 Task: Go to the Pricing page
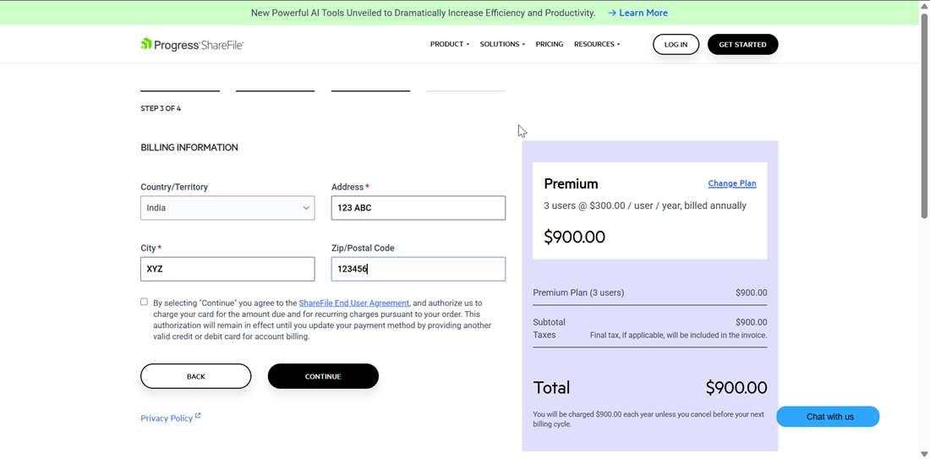point(550,45)
